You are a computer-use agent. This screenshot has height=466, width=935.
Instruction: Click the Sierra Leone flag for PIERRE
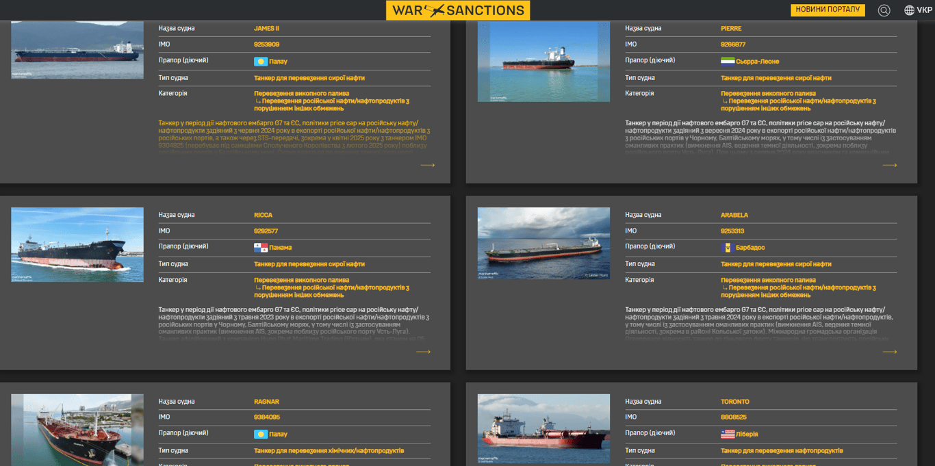pos(728,62)
